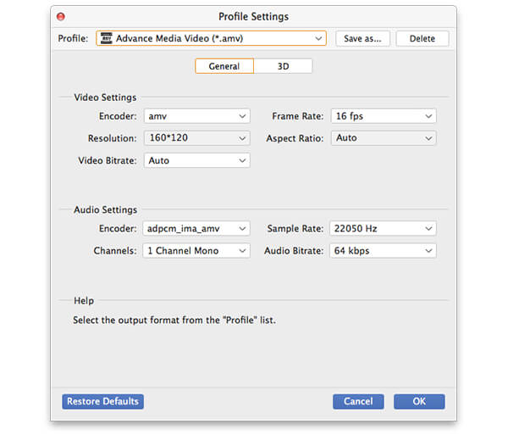
Task: Open the Aspect Ratio dropdown
Action: [384, 138]
